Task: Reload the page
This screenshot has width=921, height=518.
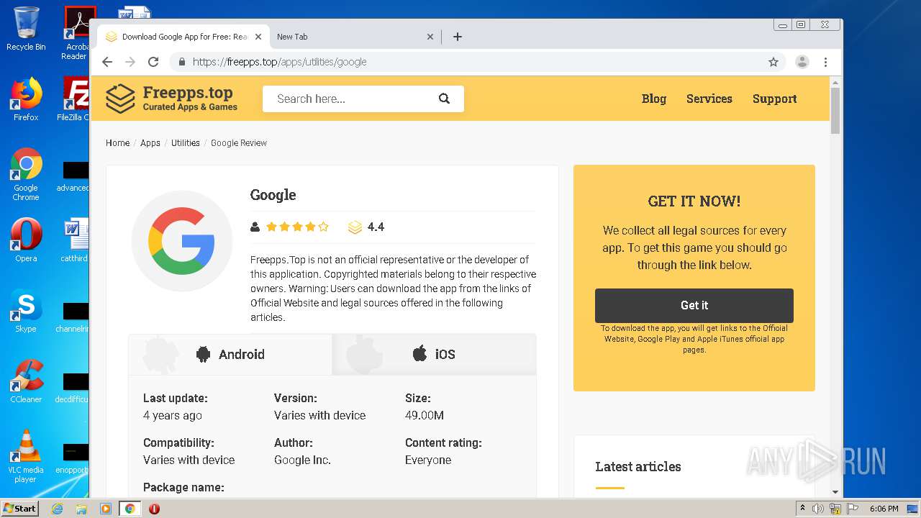Action: 153,62
